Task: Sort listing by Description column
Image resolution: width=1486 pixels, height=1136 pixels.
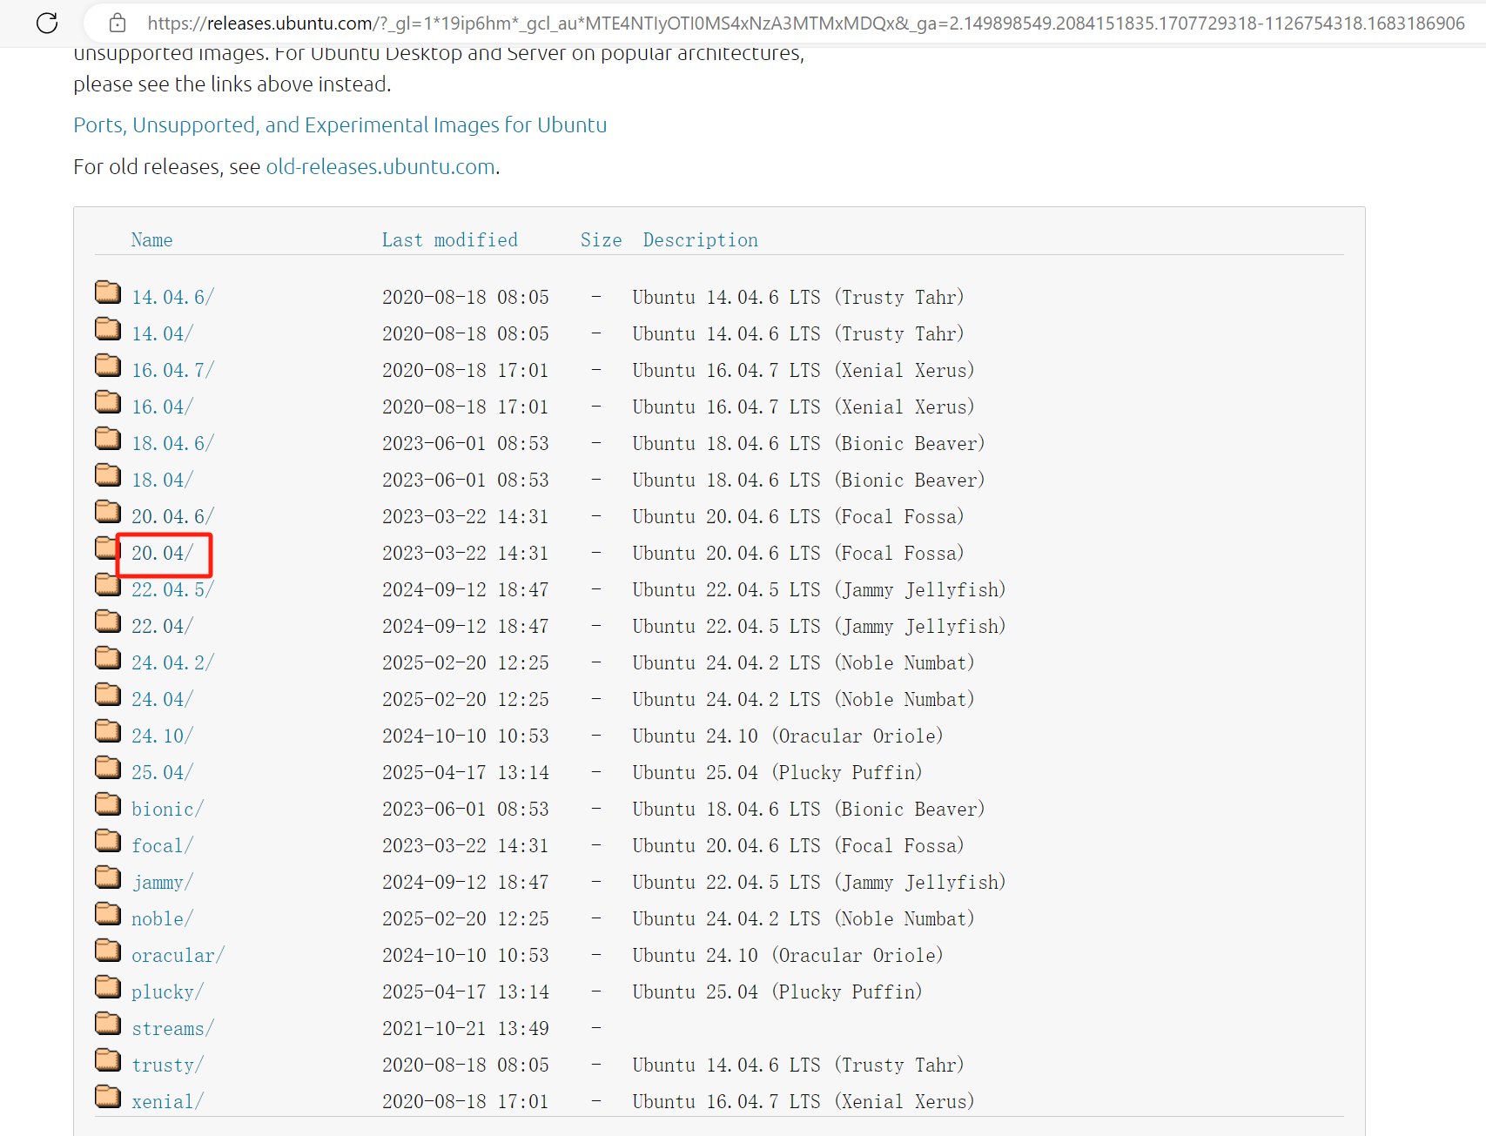Action: coord(700,240)
